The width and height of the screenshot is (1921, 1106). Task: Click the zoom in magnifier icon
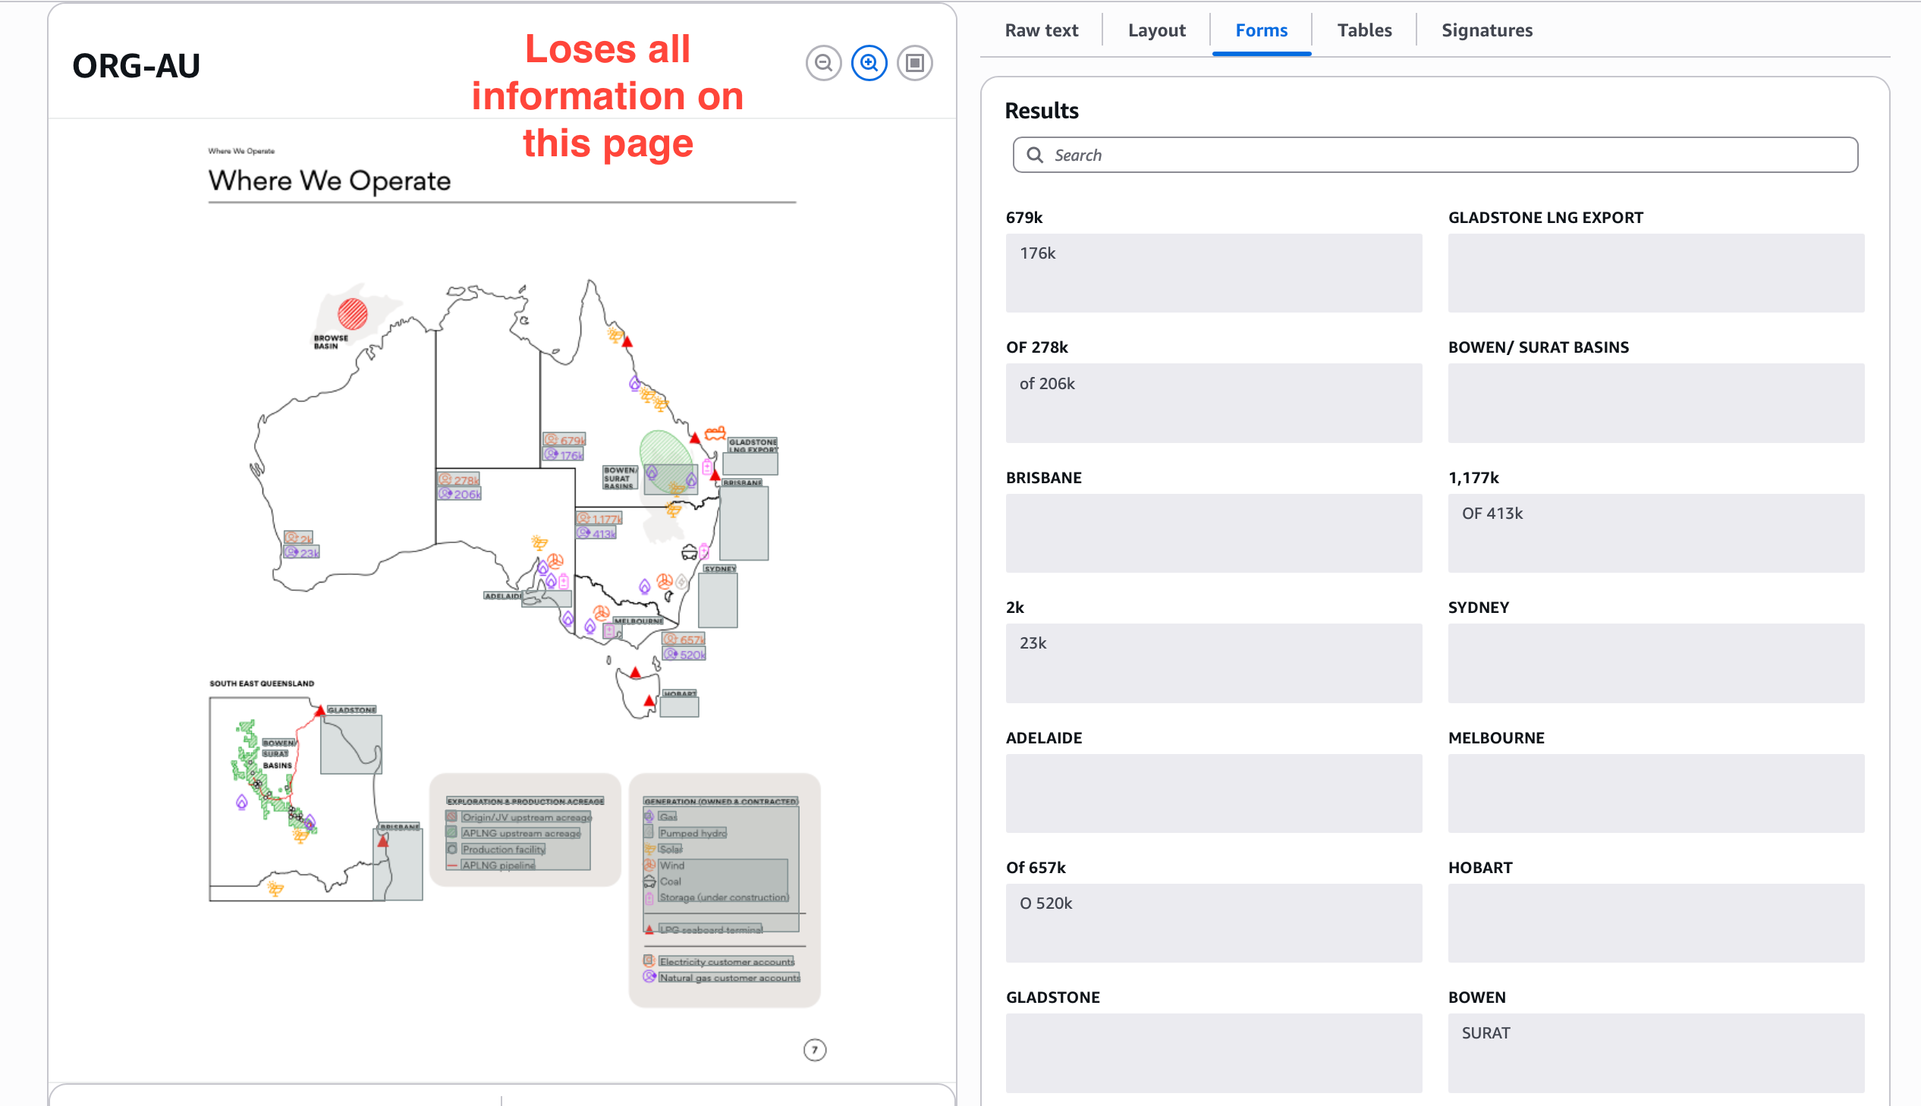pyautogui.click(x=869, y=63)
